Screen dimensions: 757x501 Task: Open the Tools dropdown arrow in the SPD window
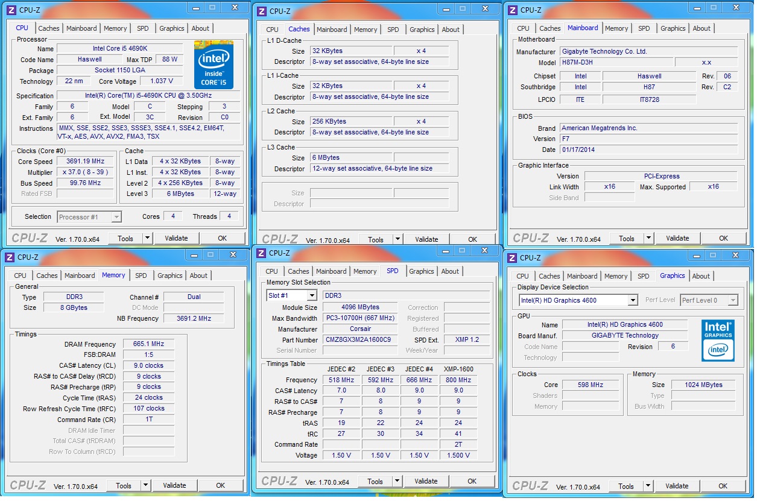(397, 481)
